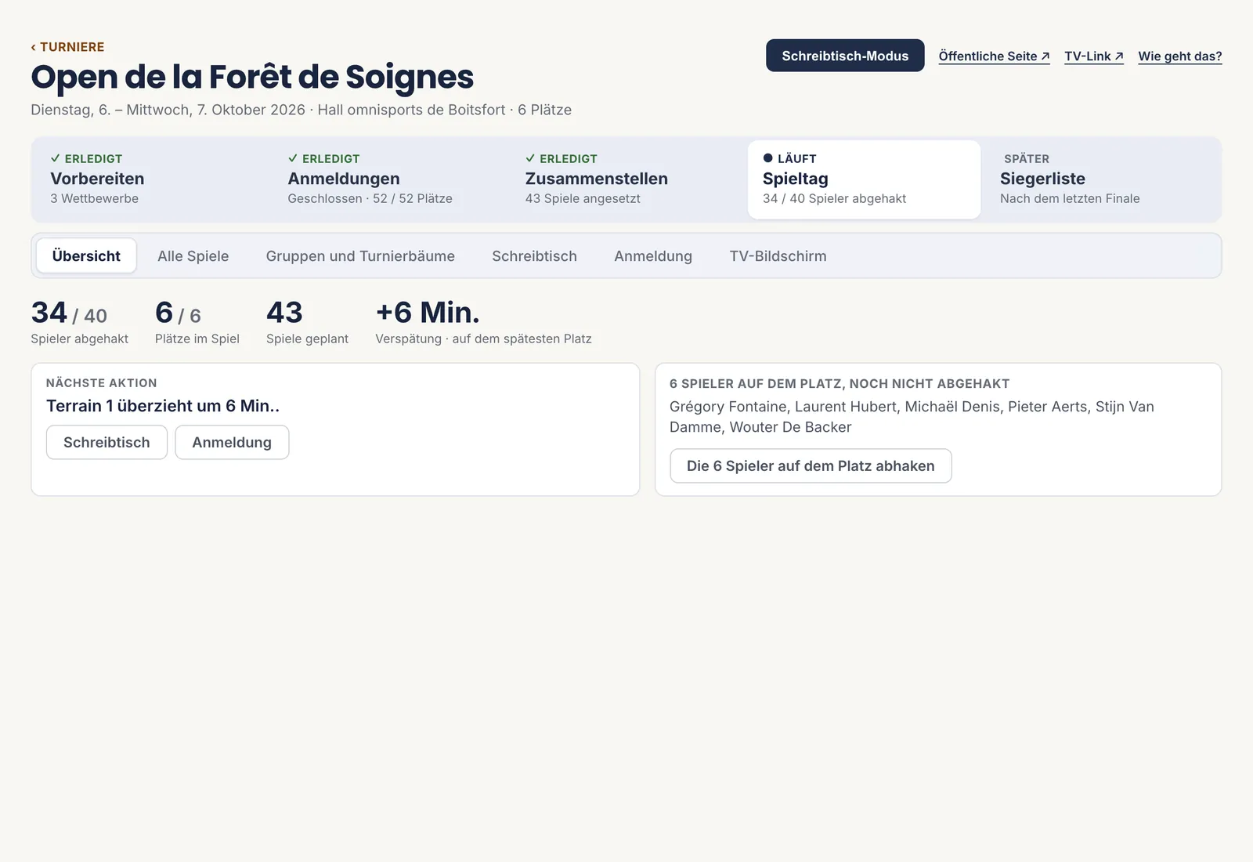Open the TV-Bildschirm tab
The width and height of the screenshot is (1253, 862).
778,256
